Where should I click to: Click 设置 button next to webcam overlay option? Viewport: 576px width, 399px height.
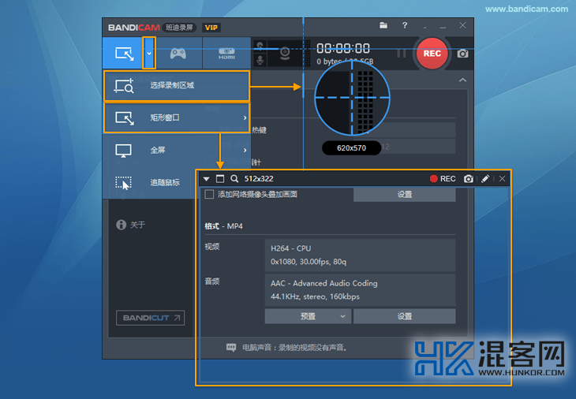(405, 195)
